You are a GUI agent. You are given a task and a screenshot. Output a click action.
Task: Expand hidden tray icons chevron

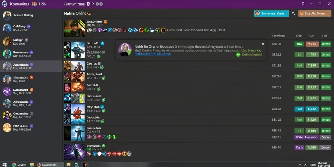click(300, 165)
